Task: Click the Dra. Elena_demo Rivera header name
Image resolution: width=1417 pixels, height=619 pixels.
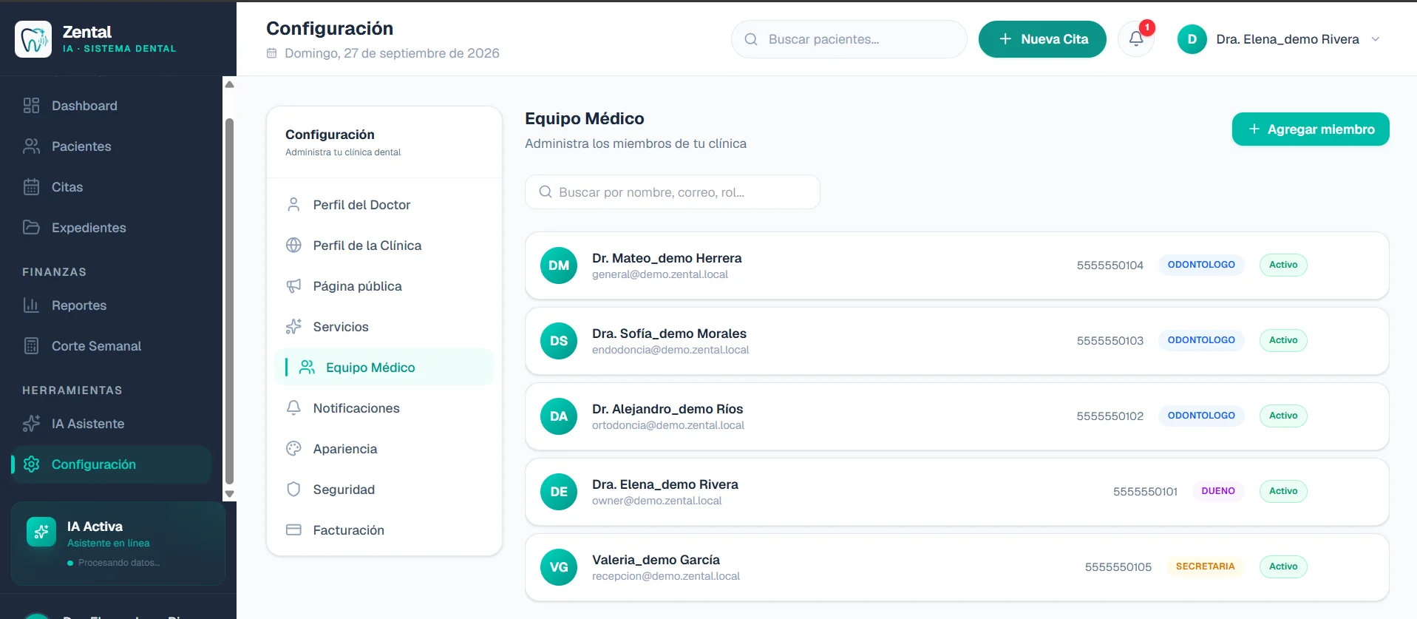Action: [1288, 39]
